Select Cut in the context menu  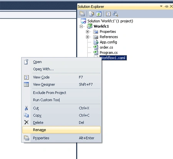62,108
